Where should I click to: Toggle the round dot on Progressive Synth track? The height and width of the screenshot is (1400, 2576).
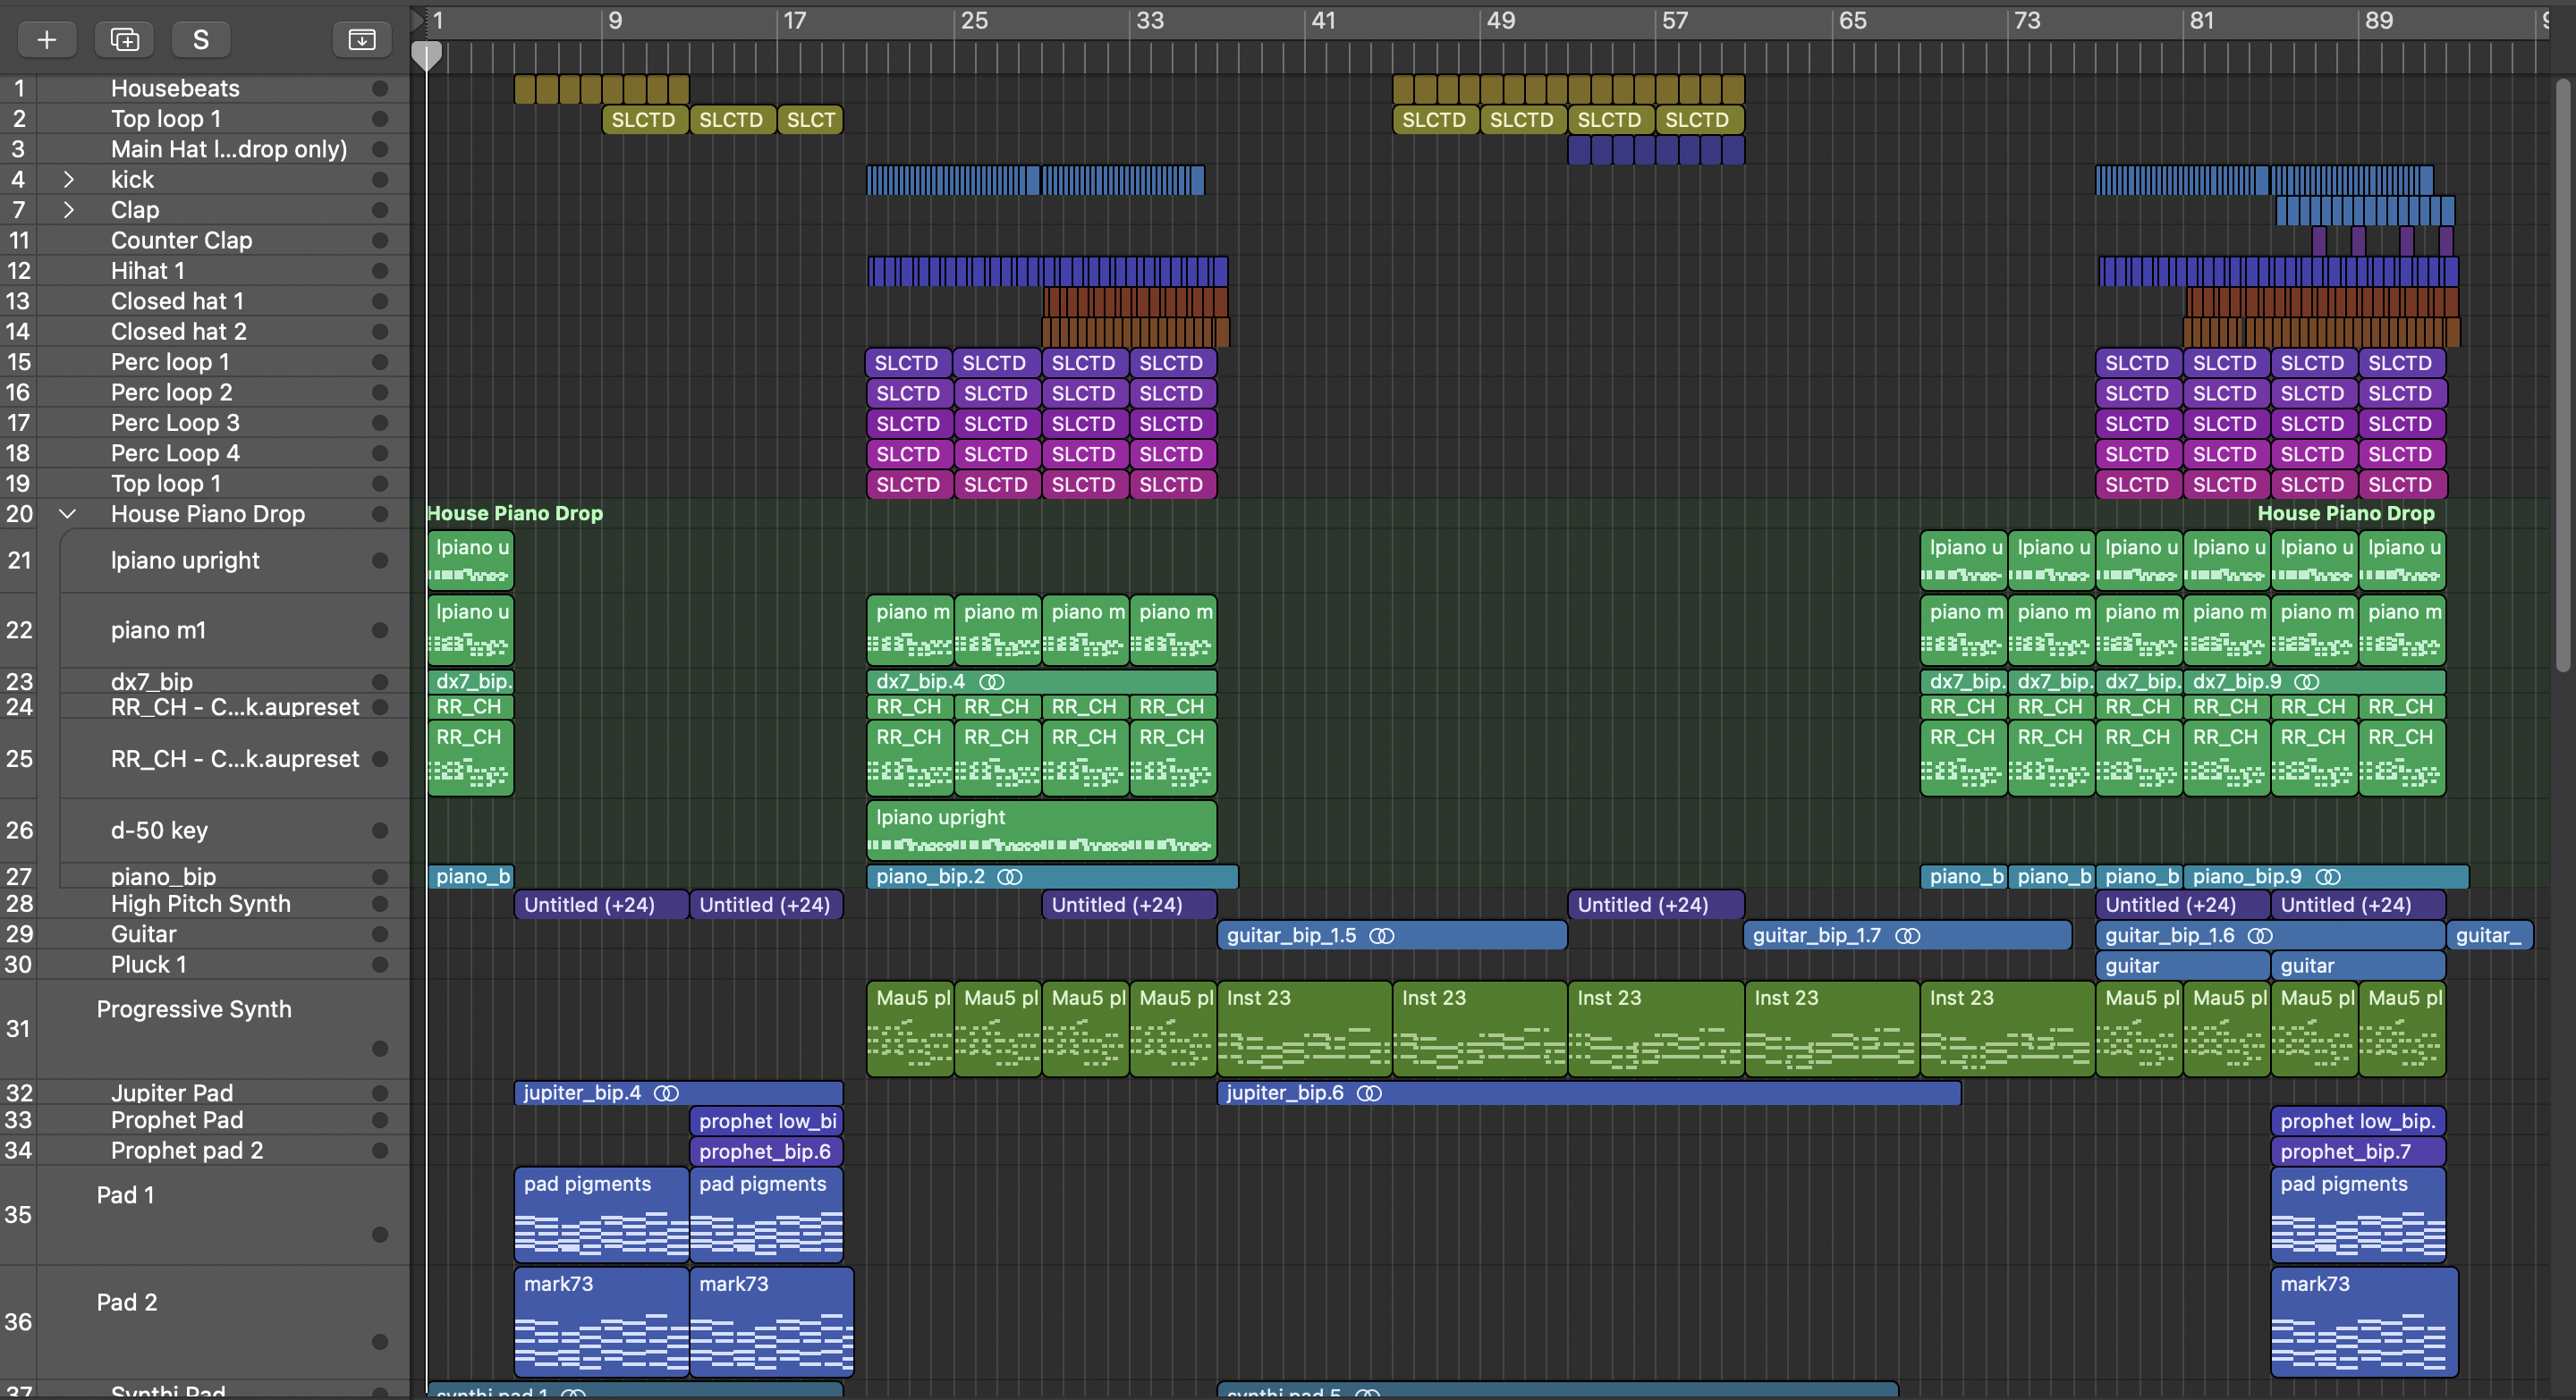[380, 1049]
